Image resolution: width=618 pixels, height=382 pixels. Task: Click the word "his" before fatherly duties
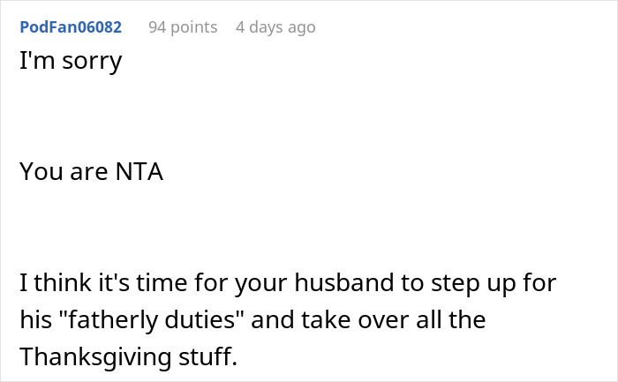(x=36, y=319)
